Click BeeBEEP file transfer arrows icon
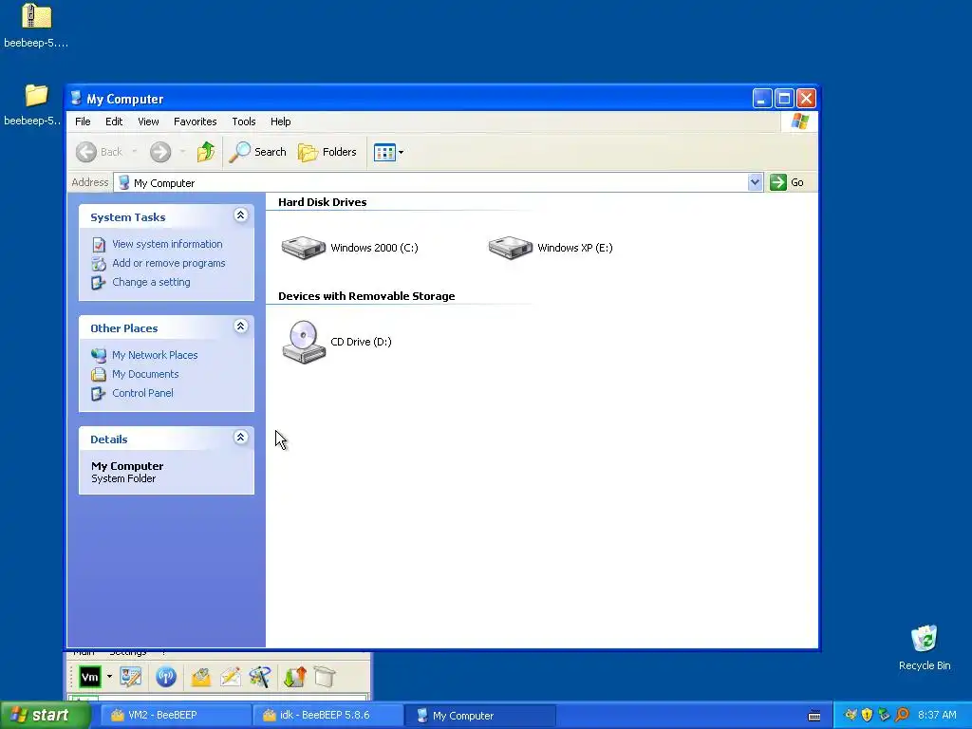972x729 pixels. click(x=295, y=677)
